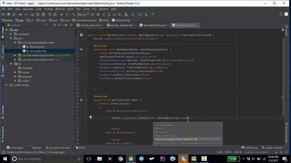Open the Android Monitor tool window

[58, 148]
